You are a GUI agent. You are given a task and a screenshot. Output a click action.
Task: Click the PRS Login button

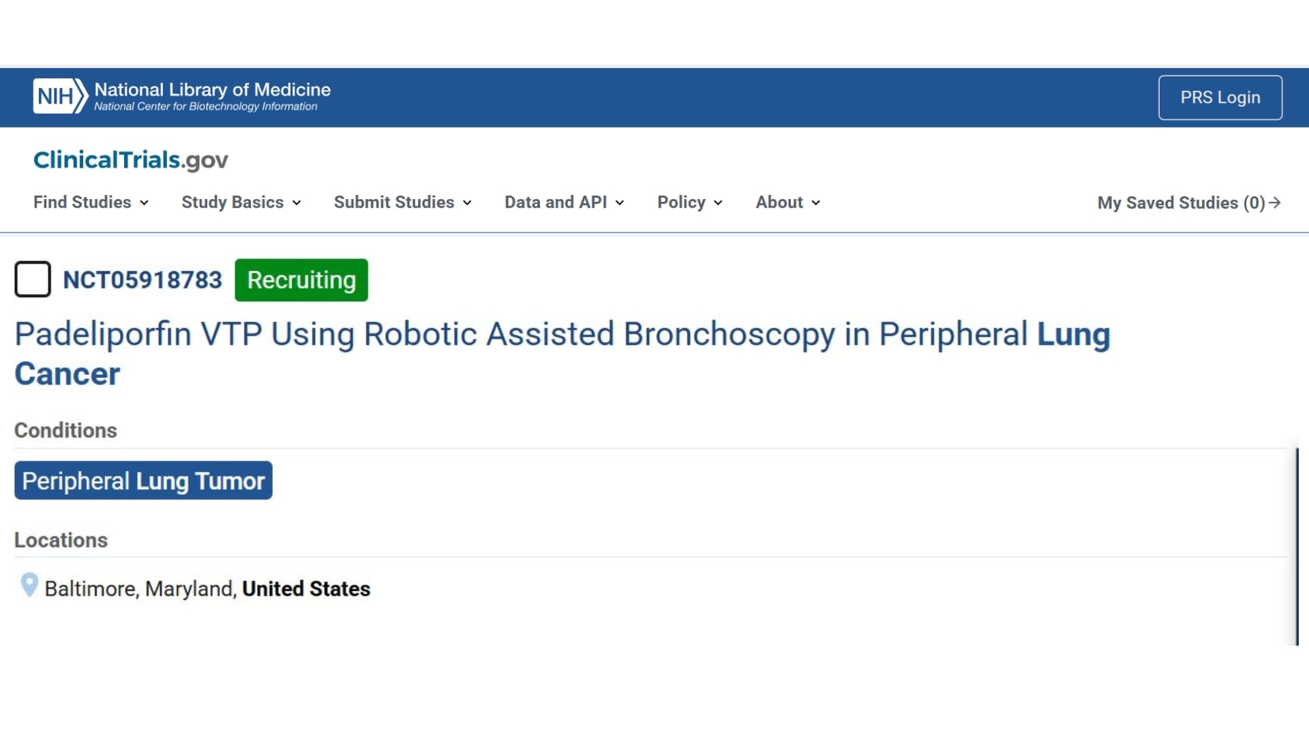tap(1220, 97)
